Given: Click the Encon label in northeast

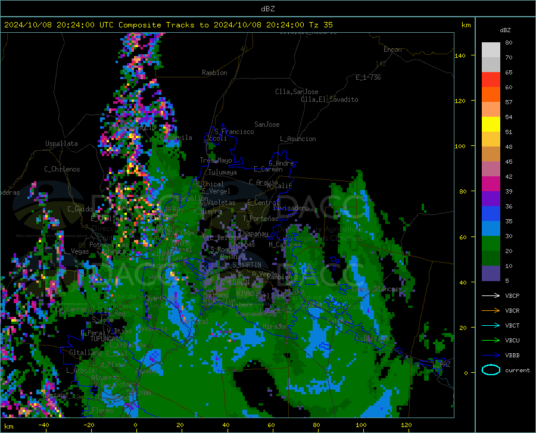Looking at the screenshot, I should (392, 49).
